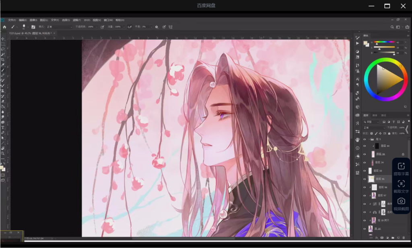The image size is (412, 248).
Task: Toggle visibility of group 组 5
Action: [365, 139]
